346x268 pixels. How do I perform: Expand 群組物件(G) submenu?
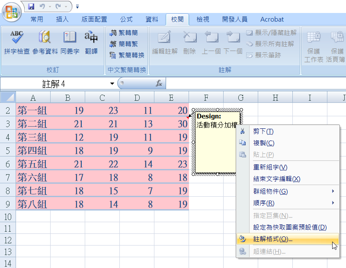tap(288, 191)
